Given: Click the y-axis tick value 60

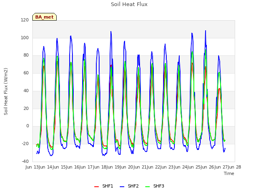Looking at the screenshot, I should pos(26,73).
